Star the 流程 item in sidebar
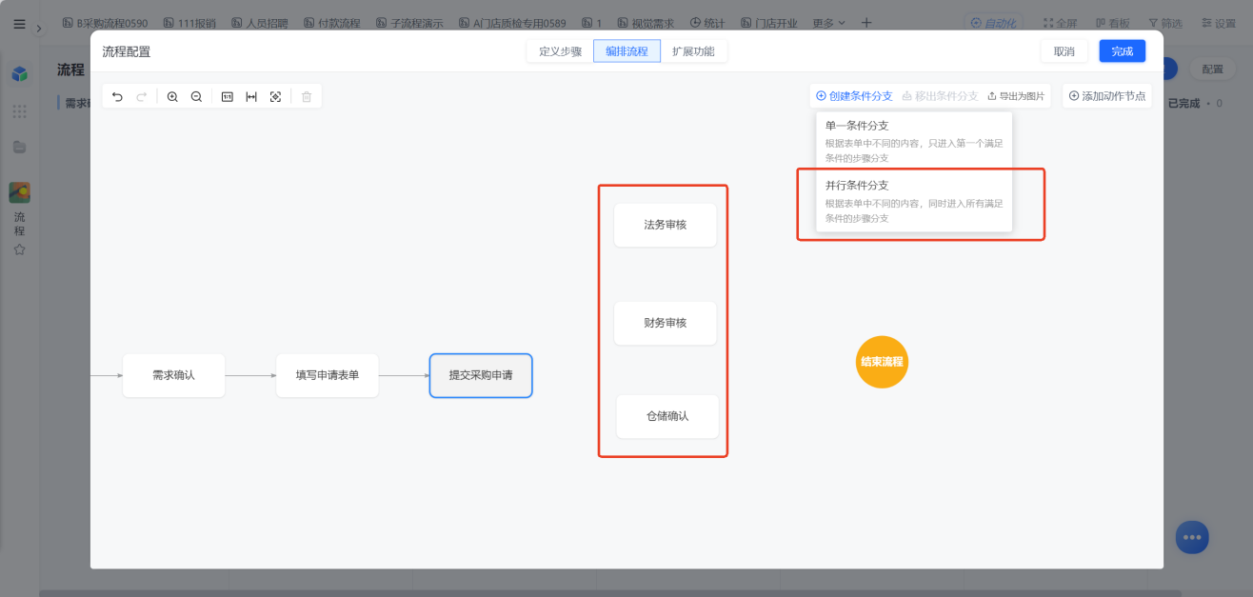The image size is (1253, 597). click(19, 249)
